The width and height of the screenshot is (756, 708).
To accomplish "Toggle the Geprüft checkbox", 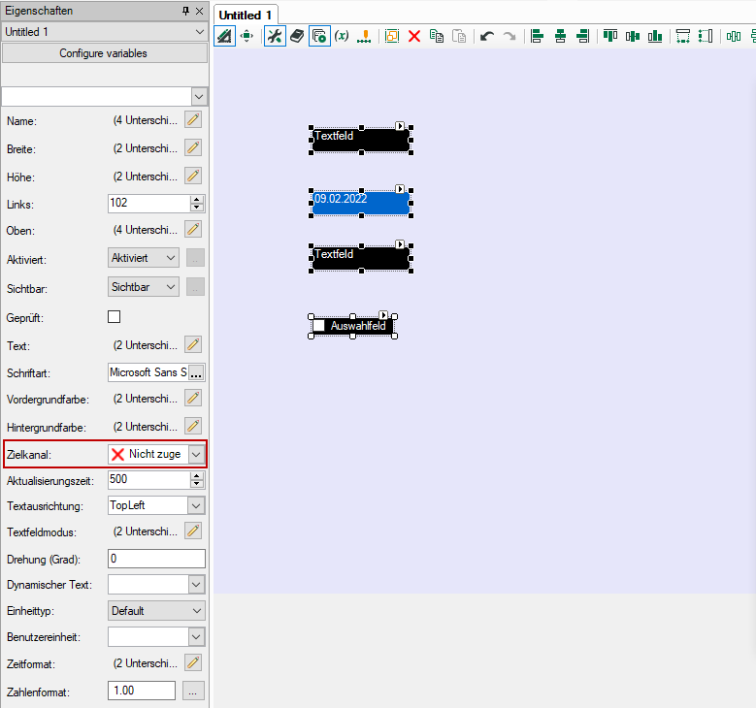I will point(115,317).
